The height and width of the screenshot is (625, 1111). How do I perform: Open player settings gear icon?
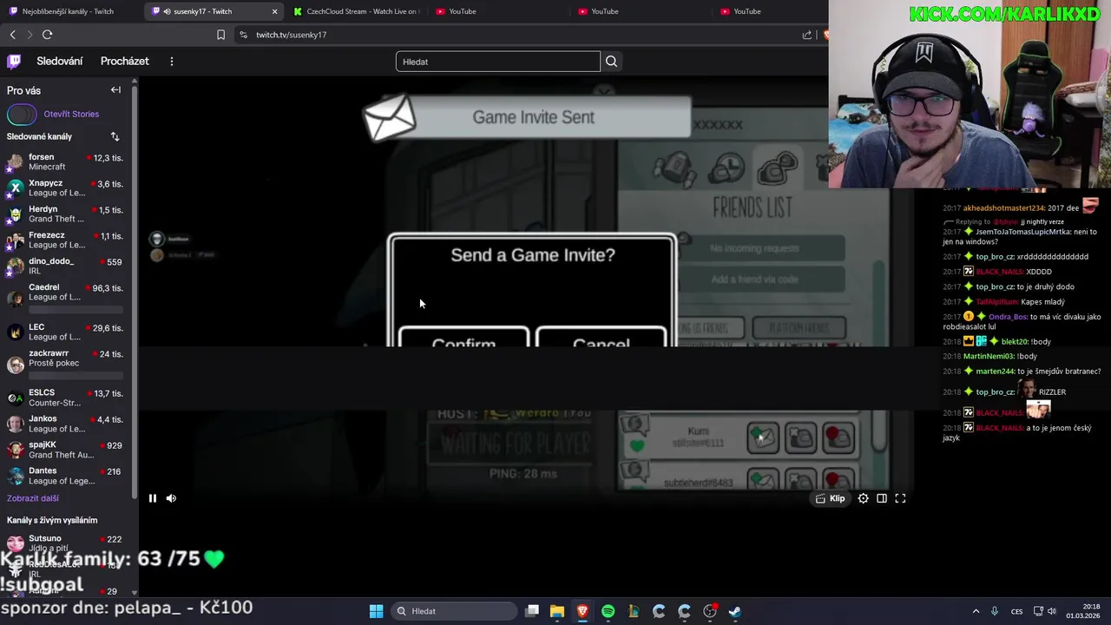tap(863, 498)
